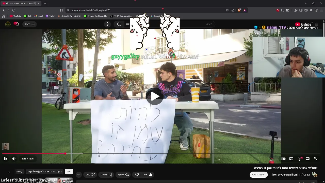325x183 pixels.
Task: Click the small video thumbnail preview bottom-left of player
Action: pyautogui.click(x=5, y=146)
